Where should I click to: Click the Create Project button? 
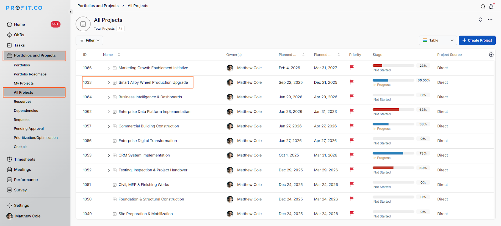(x=477, y=40)
